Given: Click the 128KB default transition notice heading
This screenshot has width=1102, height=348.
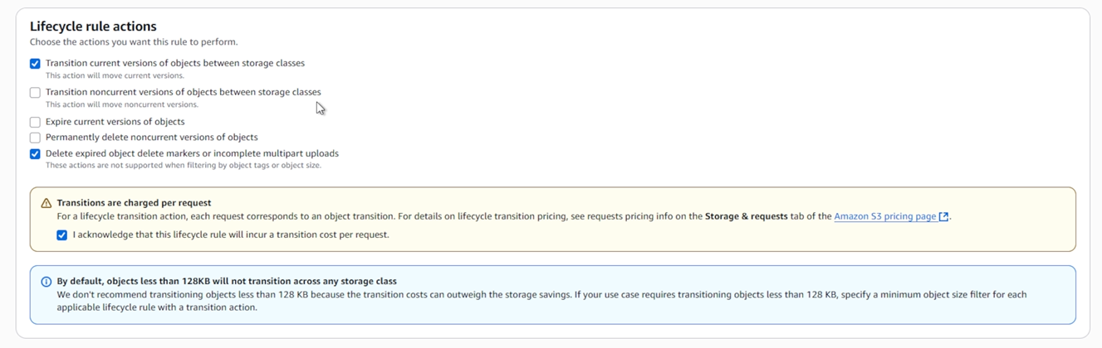Looking at the screenshot, I should [226, 282].
